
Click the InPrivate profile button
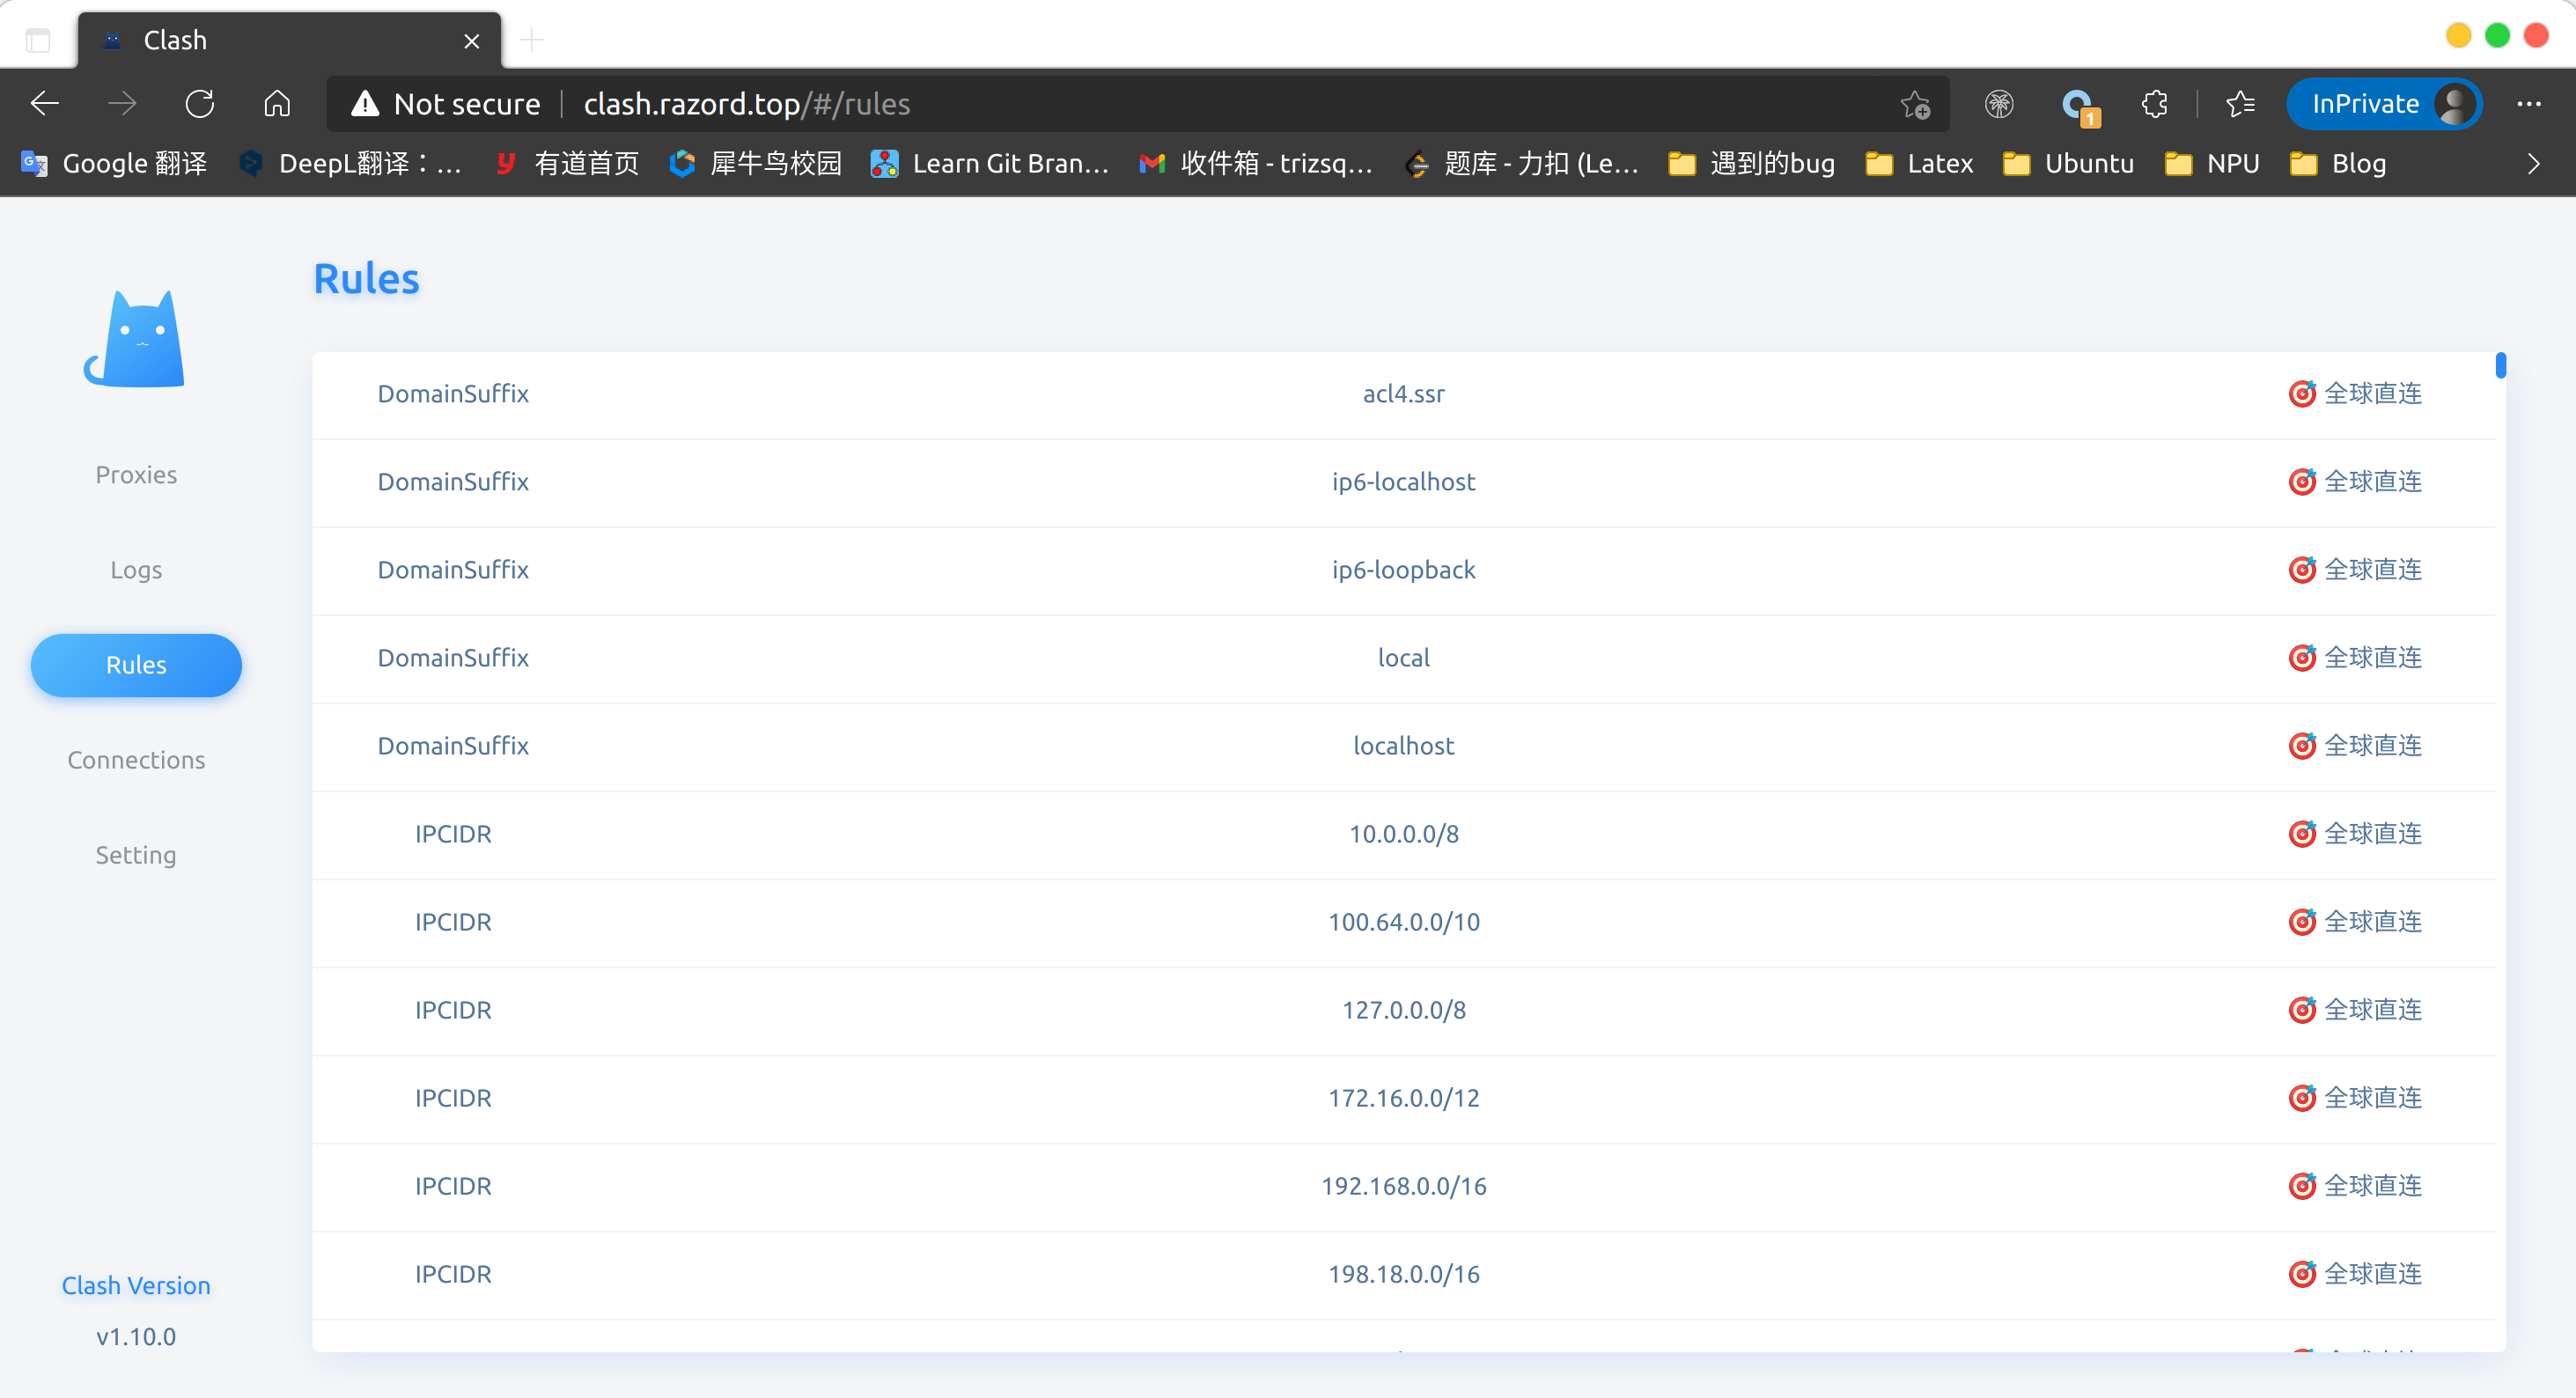tap(2384, 104)
